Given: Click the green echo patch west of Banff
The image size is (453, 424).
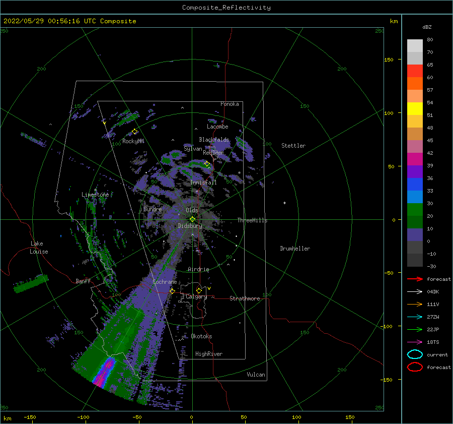Looking at the screenshot, I should point(31,283).
